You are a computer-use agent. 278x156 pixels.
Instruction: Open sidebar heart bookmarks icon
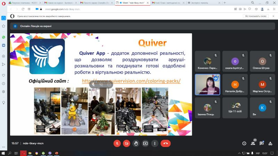[3, 75]
